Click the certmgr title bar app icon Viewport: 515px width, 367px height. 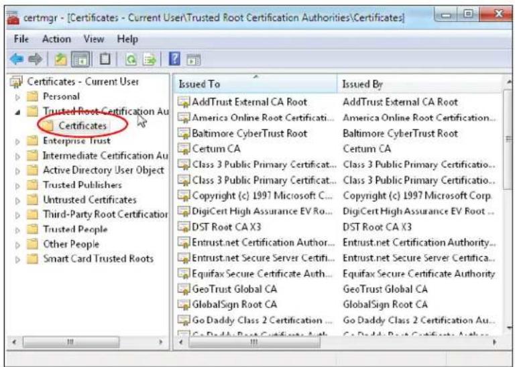click(13, 17)
